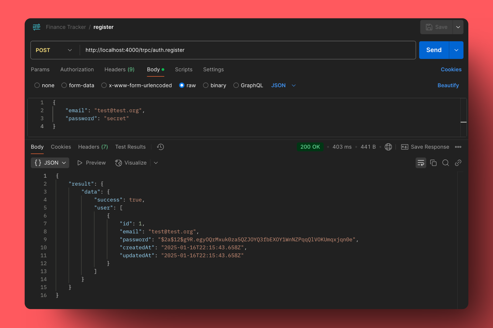493x328 pixels.
Task: Click the 403 ms response time
Action: (342, 147)
